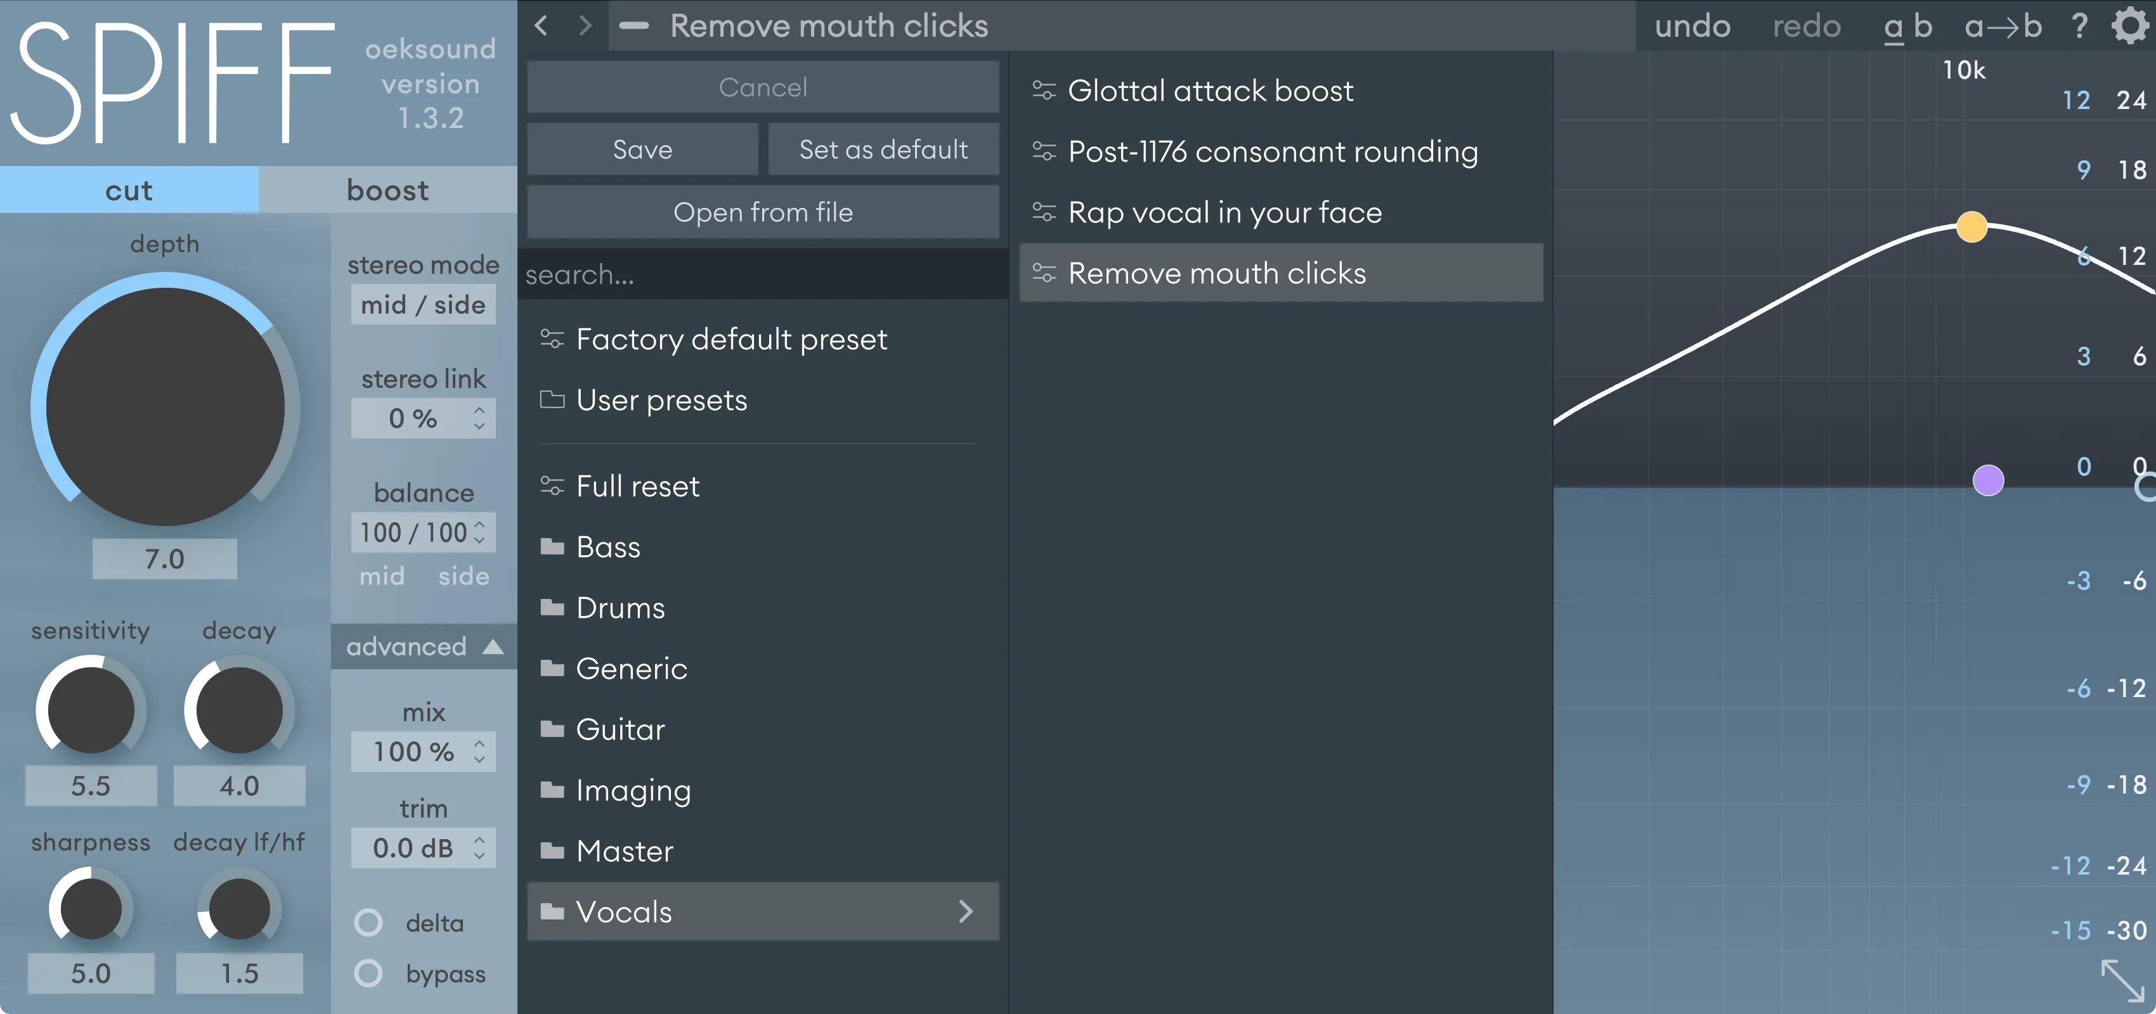The image size is (2156, 1014).
Task: Open the help question mark
Action: pyautogui.click(x=2079, y=26)
